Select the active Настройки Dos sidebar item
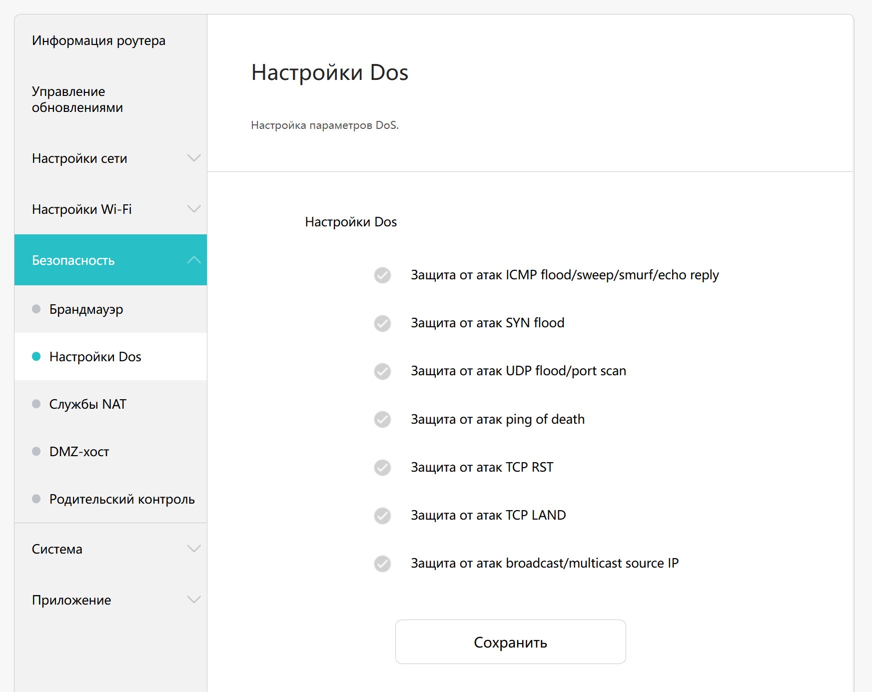This screenshot has width=872, height=692. (x=110, y=357)
